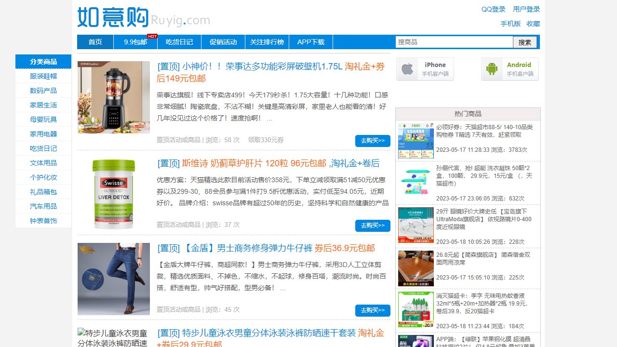Select 个护化妆 in the category sidebar
The image size is (617, 347).
43,177
